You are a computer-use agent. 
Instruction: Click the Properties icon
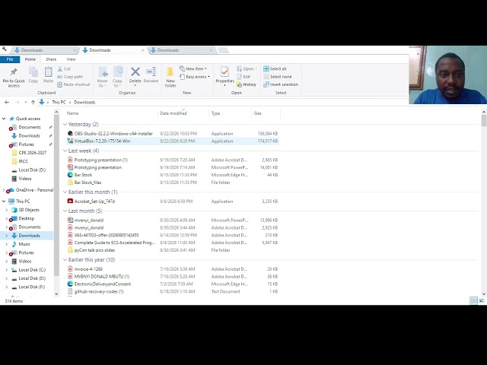pos(224,71)
